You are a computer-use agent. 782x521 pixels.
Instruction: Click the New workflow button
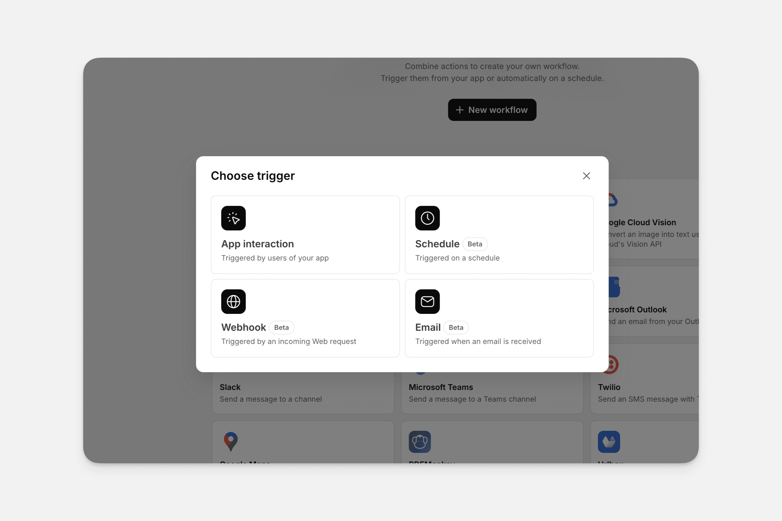click(492, 110)
